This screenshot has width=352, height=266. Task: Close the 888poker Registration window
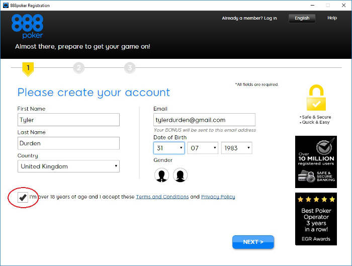[x=343, y=5]
